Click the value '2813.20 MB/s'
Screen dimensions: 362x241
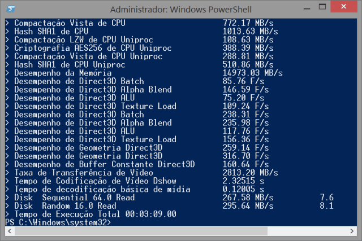pos(250,173)
